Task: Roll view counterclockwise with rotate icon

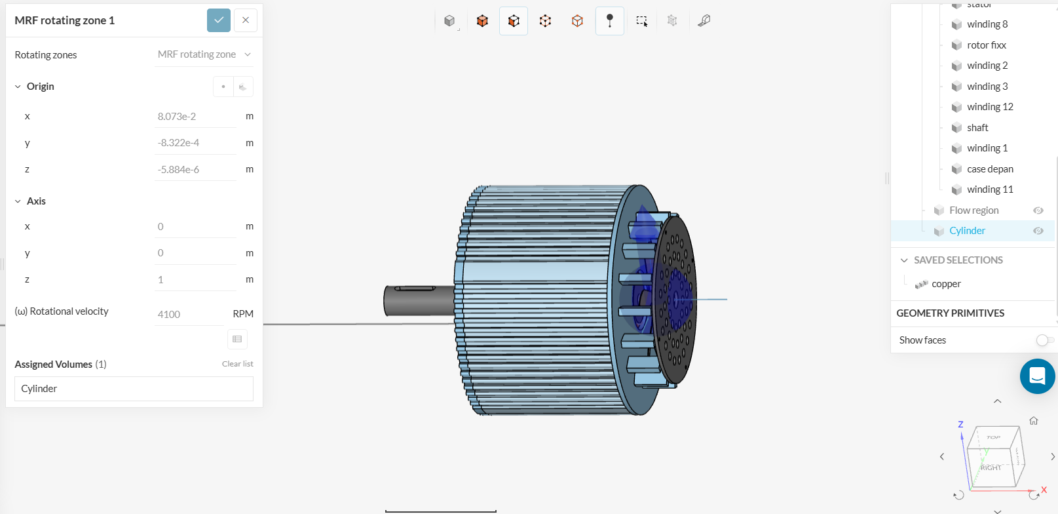Action: [958, 495]
